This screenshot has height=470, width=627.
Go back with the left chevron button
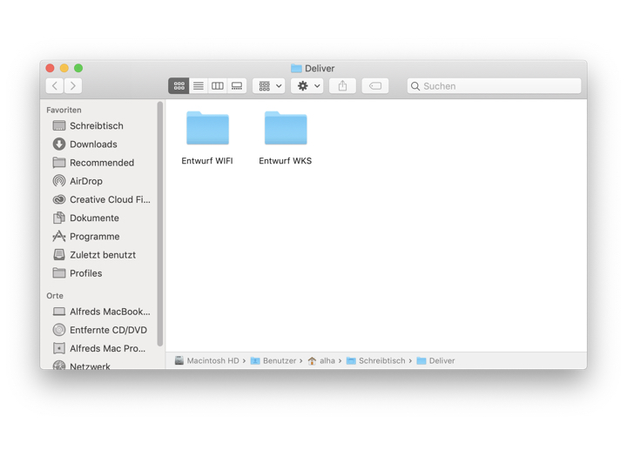(x=55, y=86)
